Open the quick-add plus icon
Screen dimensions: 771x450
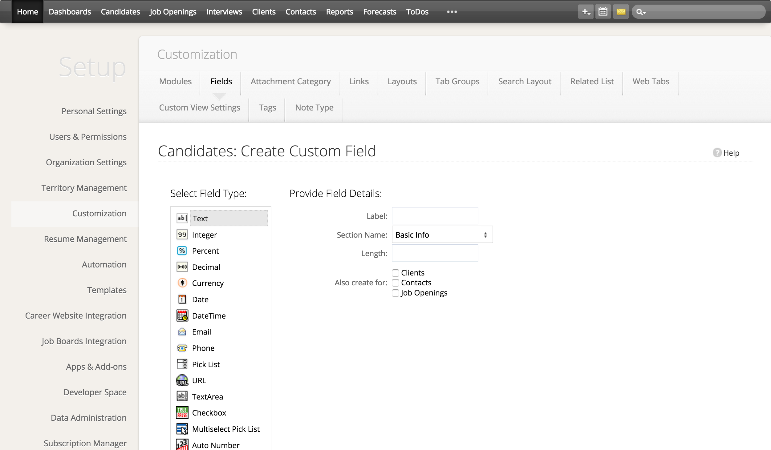coord(586,11)
